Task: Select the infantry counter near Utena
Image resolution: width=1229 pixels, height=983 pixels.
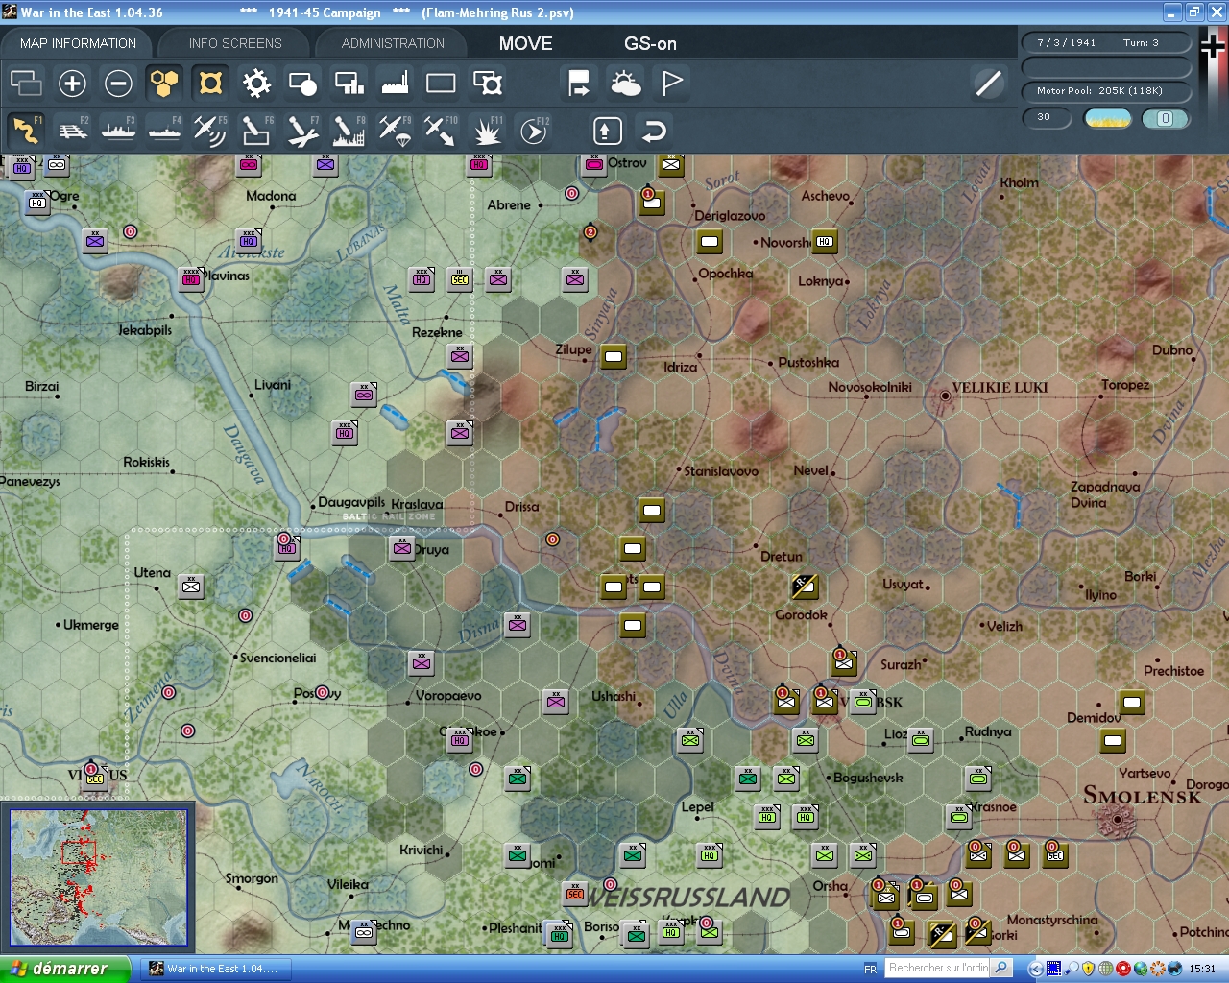Action: 191,586
